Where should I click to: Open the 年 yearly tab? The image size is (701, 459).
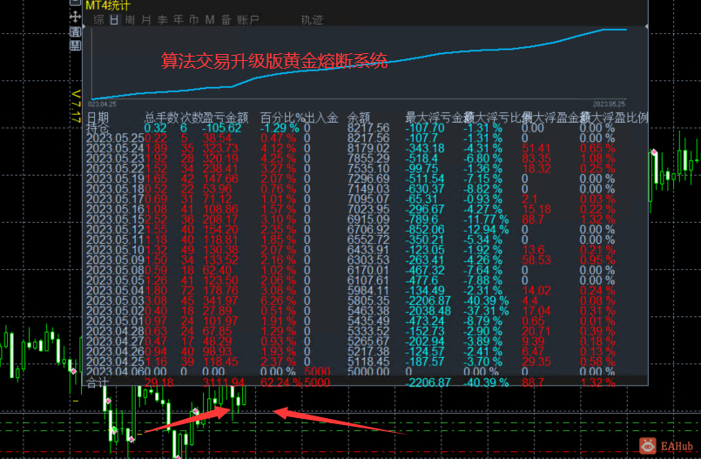coord(179,20)
